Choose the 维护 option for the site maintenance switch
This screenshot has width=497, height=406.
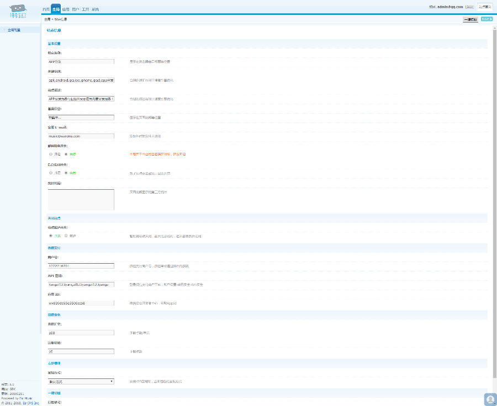pos(66,236)
